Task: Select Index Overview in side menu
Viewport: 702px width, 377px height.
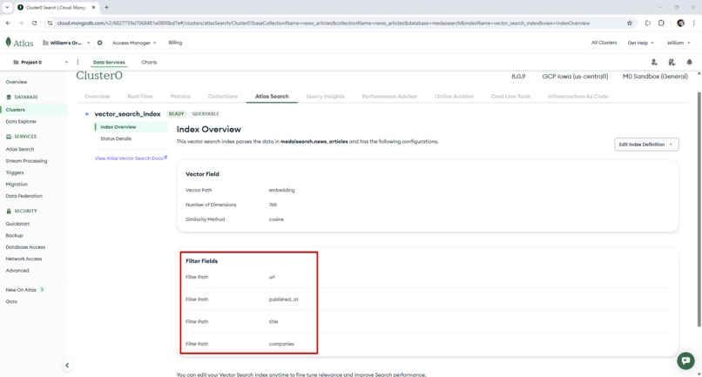Action: click(x=132, y=127)
